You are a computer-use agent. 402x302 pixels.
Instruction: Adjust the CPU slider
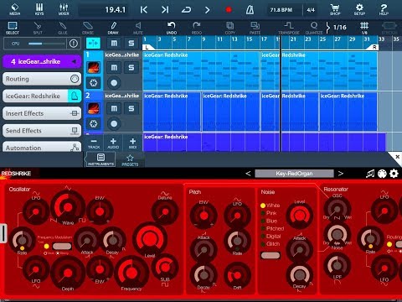46,44
